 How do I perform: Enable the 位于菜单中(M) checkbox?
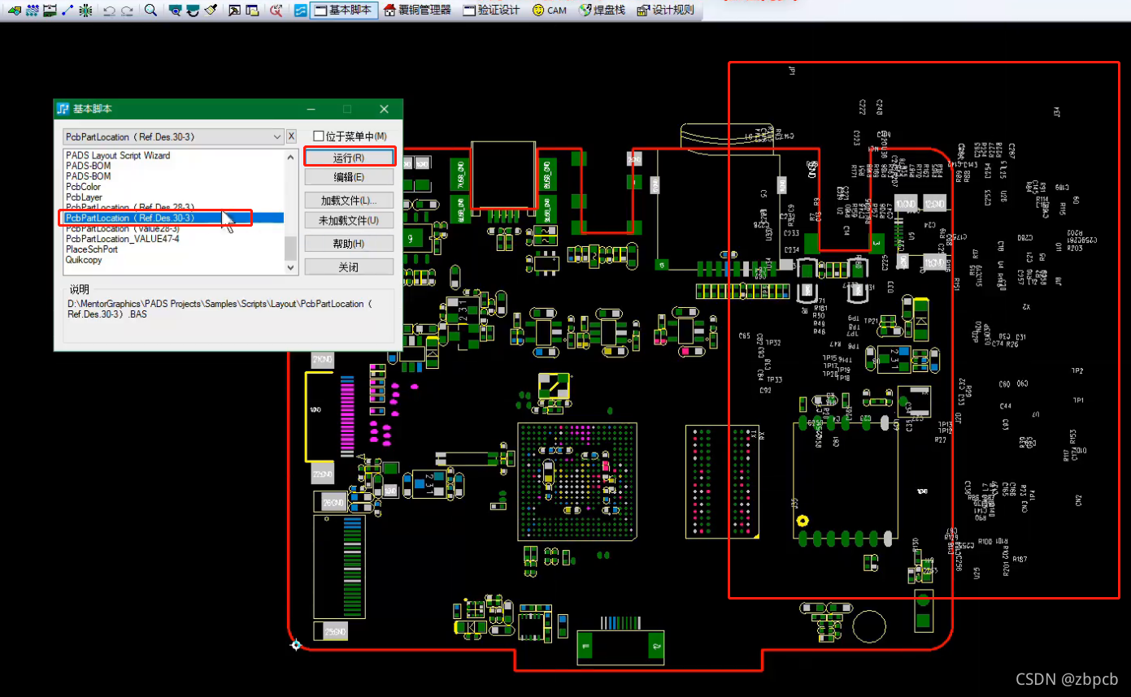[x=319, y=136]
